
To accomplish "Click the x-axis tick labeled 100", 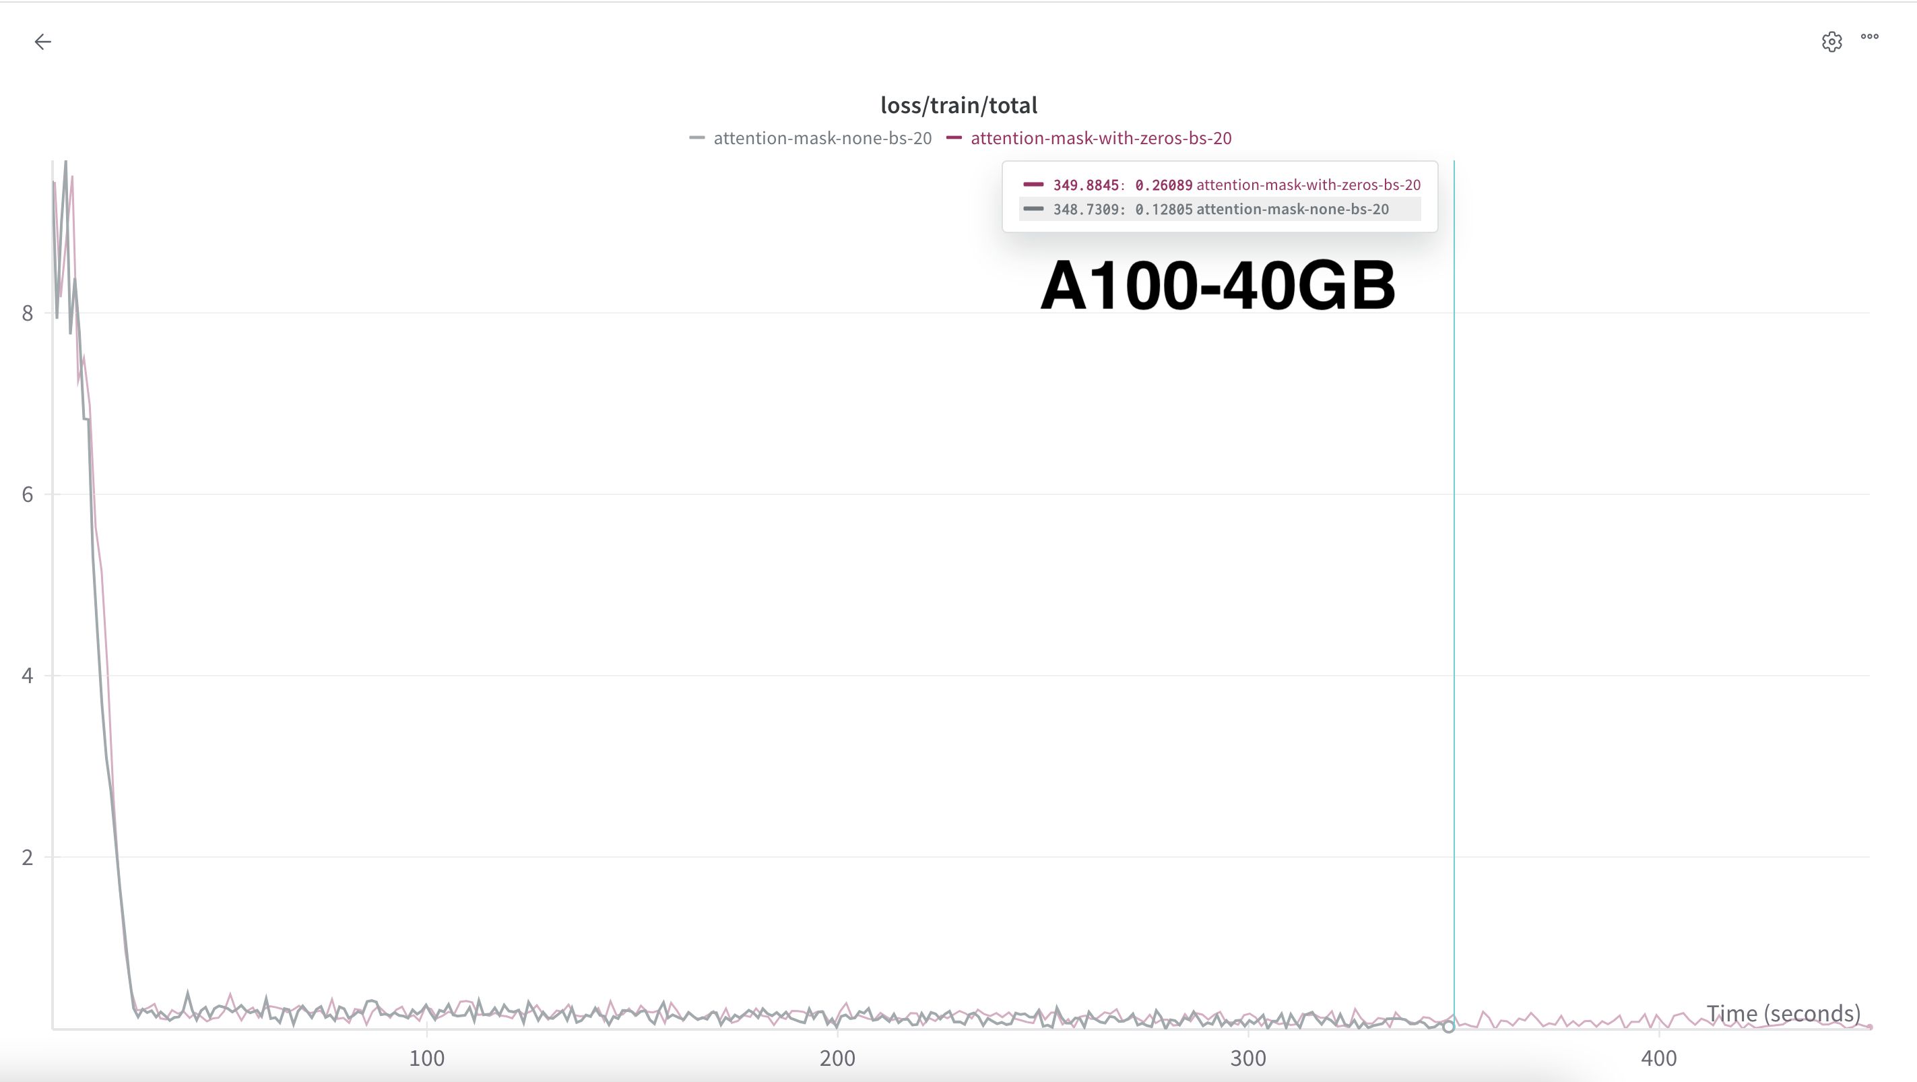I will (x=426, y=1058).
